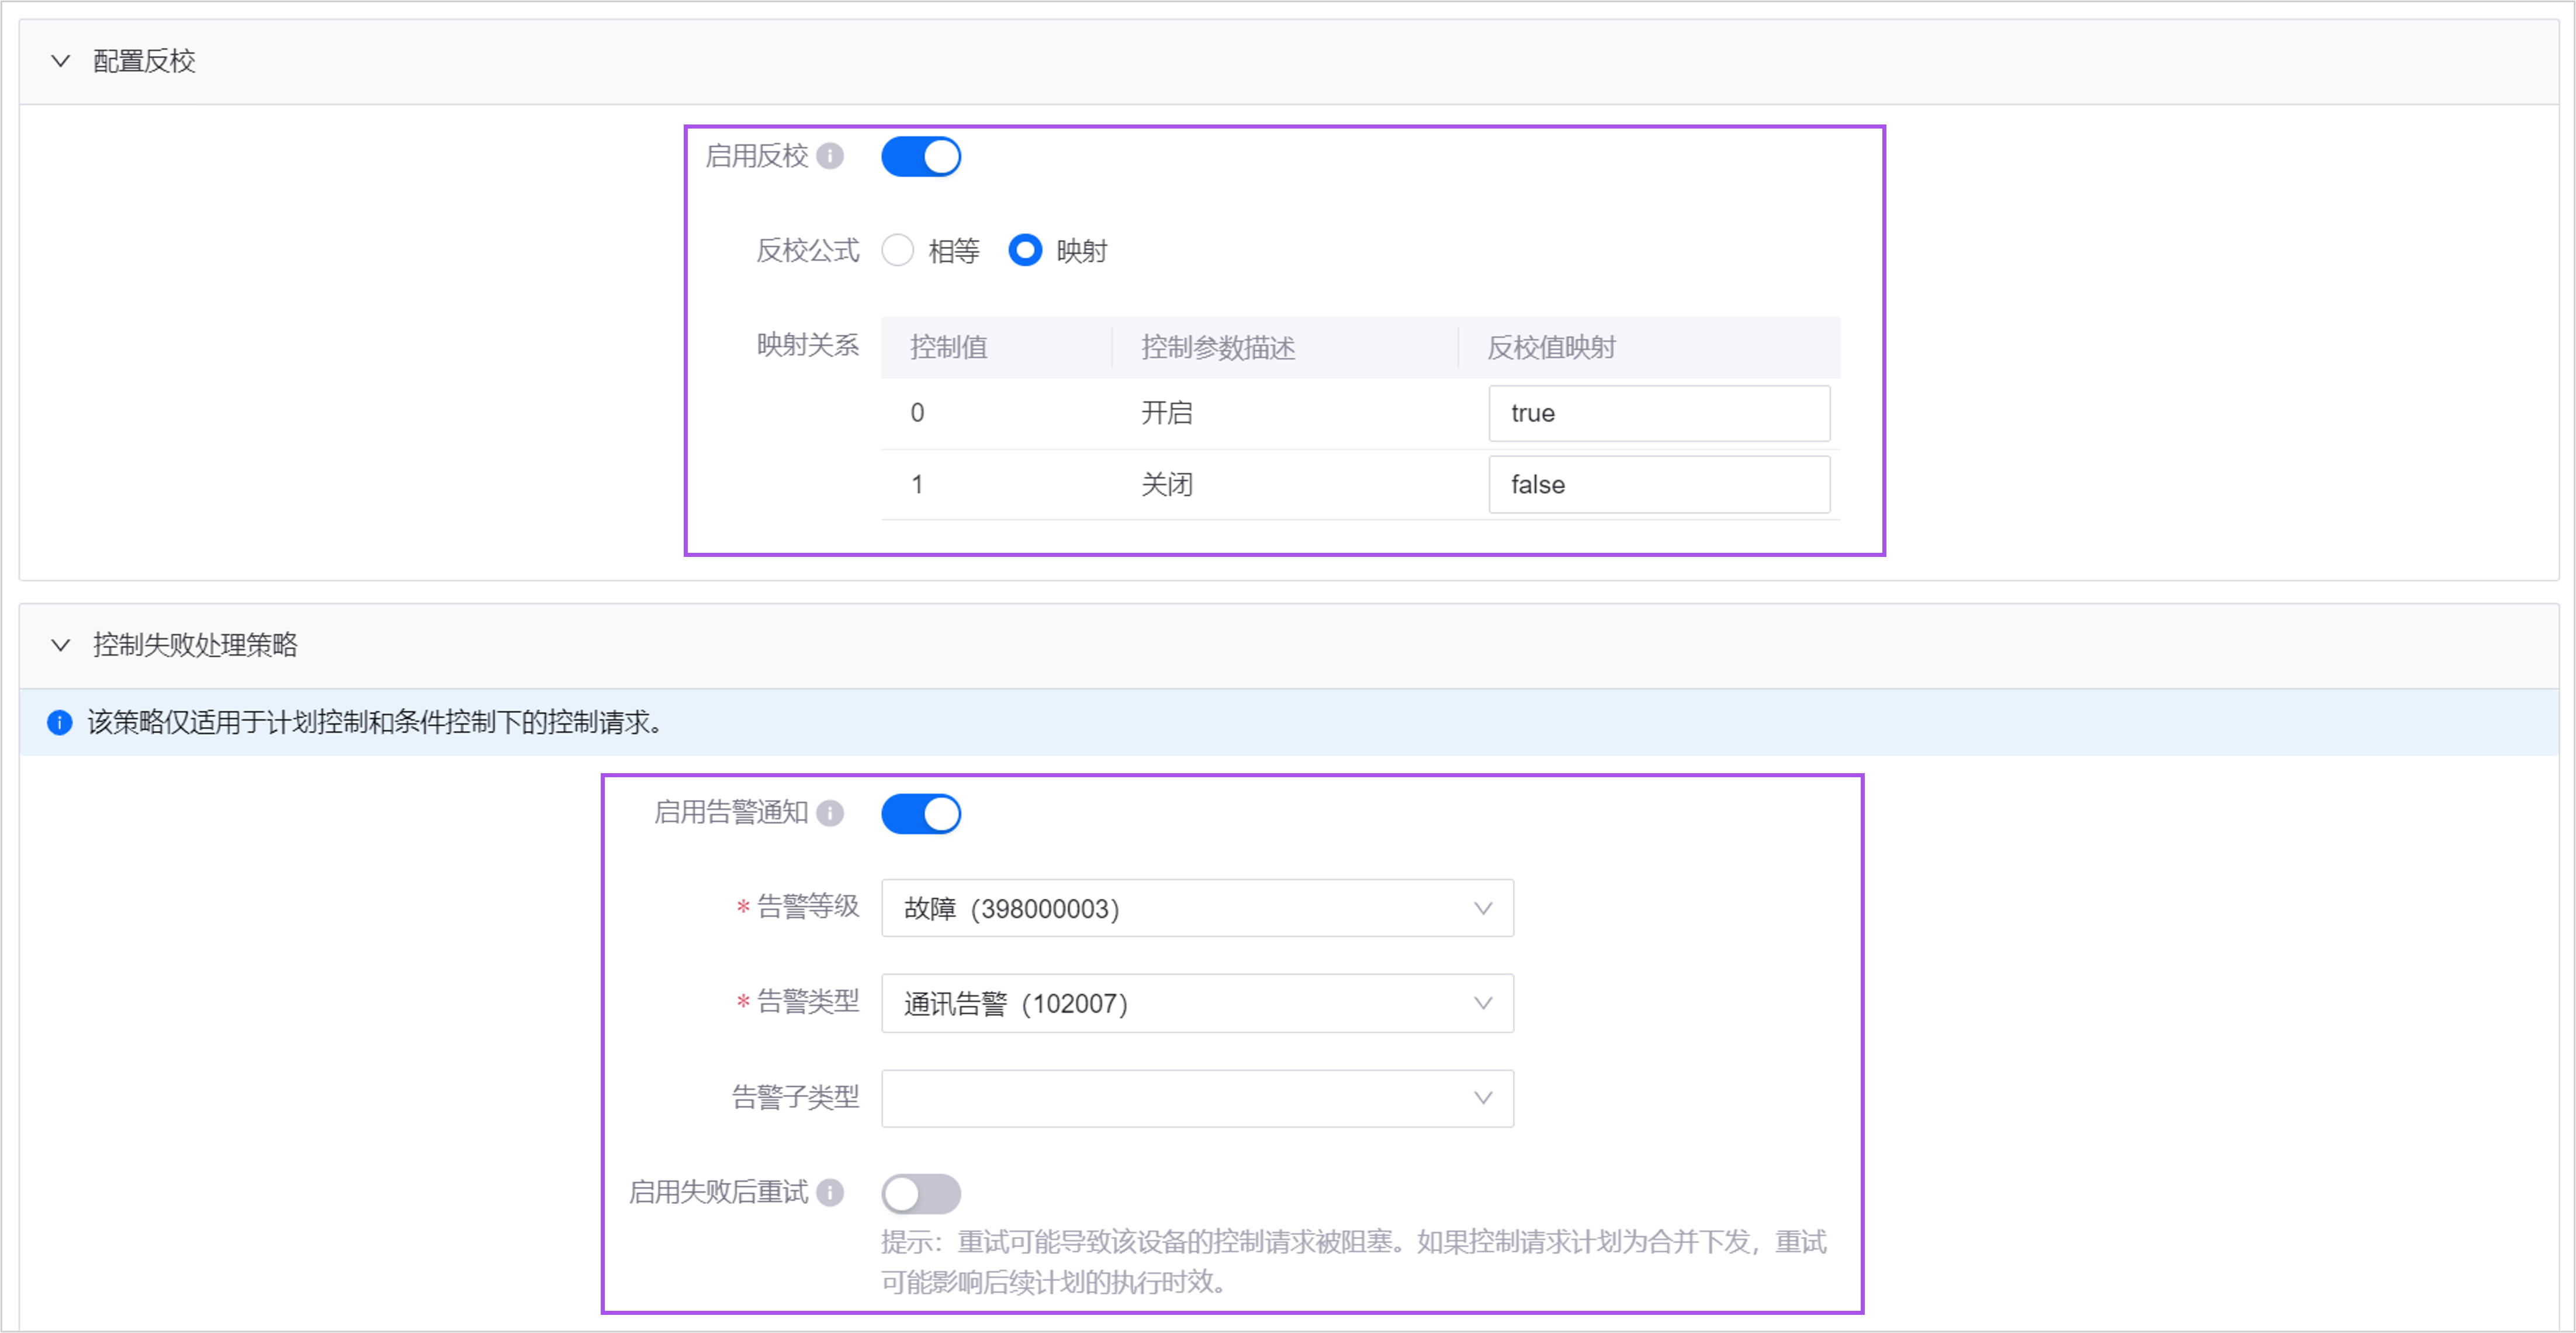Image resolution: width=2576 pixels, height=1333 pixels.
Task: Toggle the 启用告警通知 switch
Action: (x=921, y=814)
